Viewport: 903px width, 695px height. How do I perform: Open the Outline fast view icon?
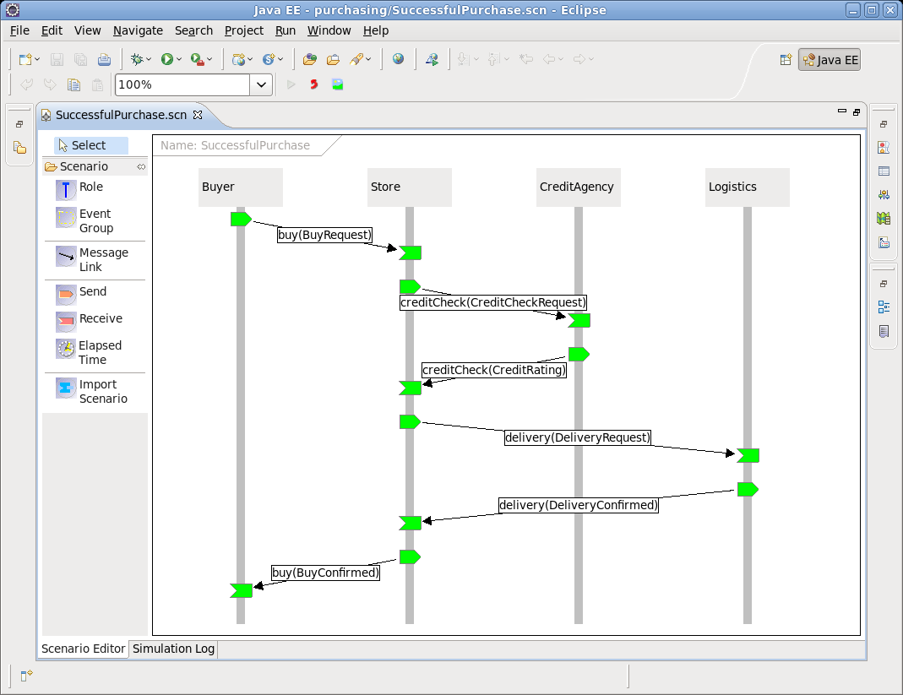(x=884, y=307)
